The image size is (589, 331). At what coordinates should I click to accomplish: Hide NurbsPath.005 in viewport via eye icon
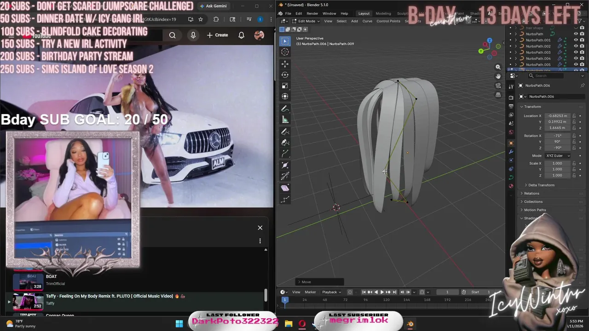point(576,64)
